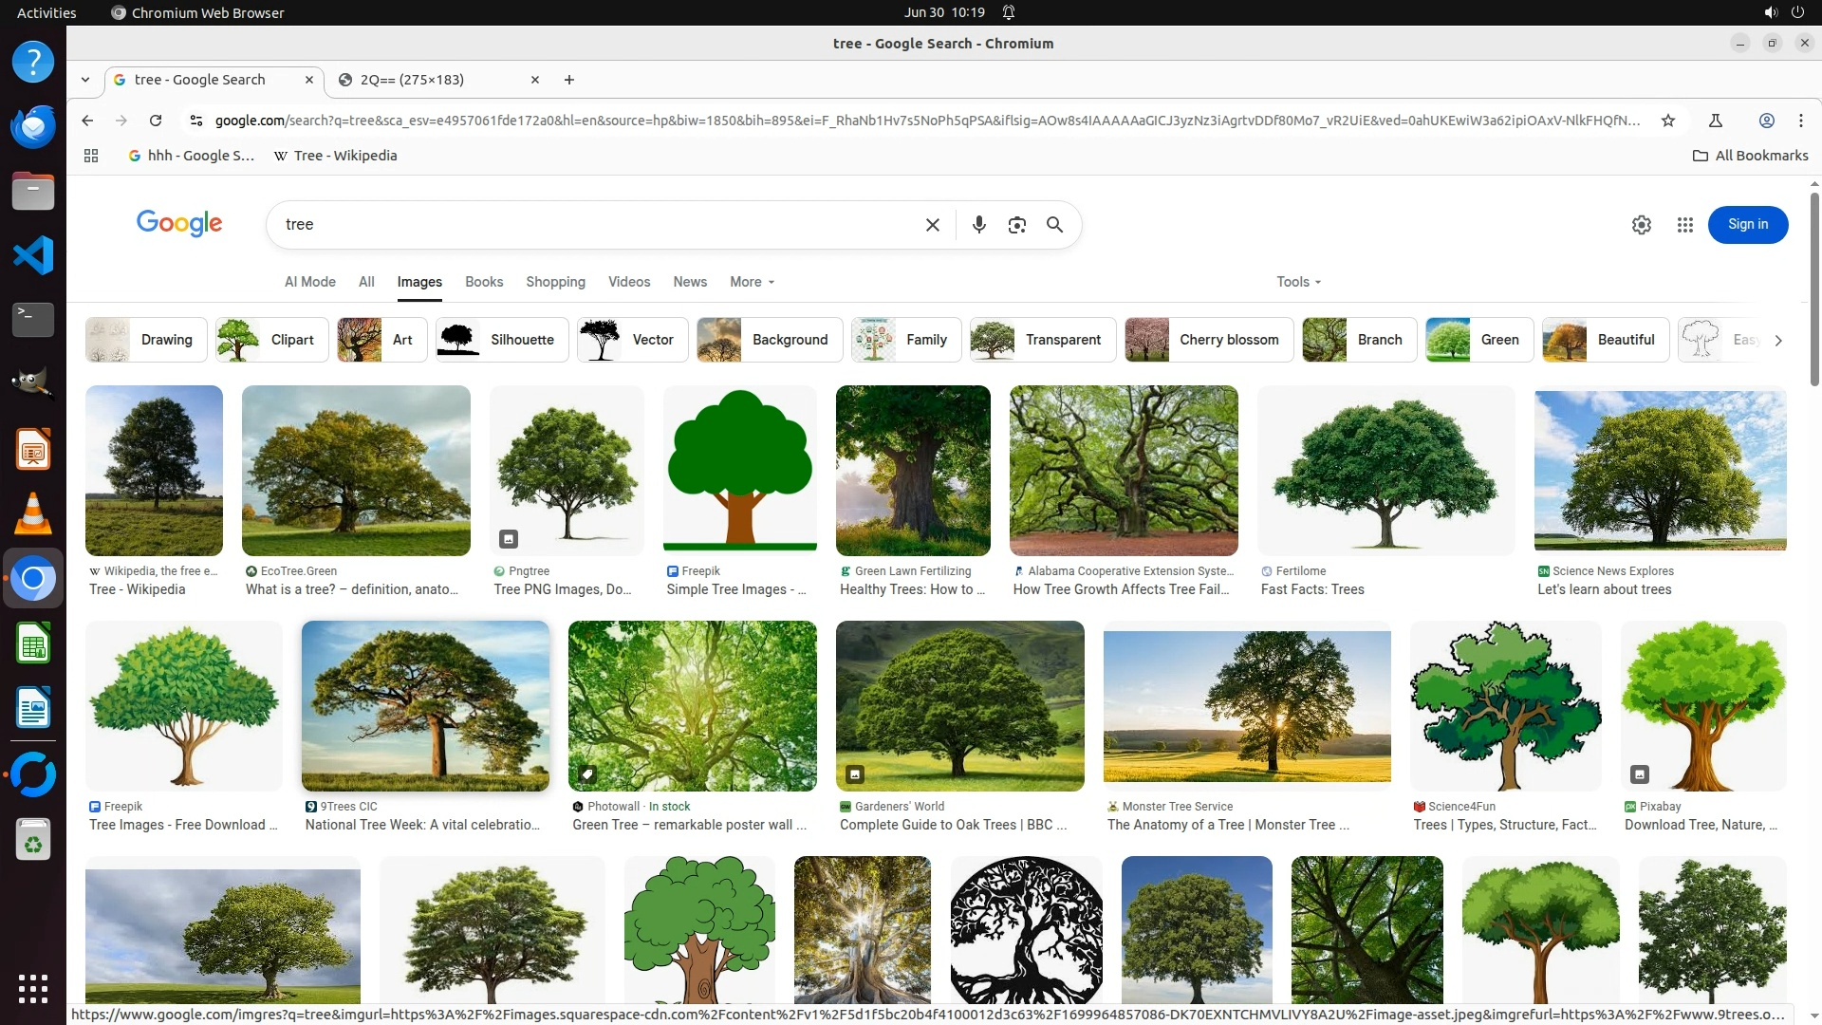Screen dimensions: 1822x1025
Task: Switch to the Videos search tab
Action: point(628,282)
